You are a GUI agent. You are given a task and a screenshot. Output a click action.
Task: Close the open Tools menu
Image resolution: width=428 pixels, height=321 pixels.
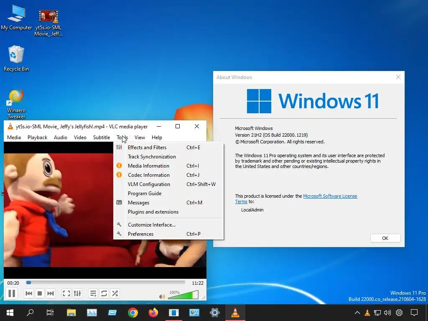click(122, 137)
